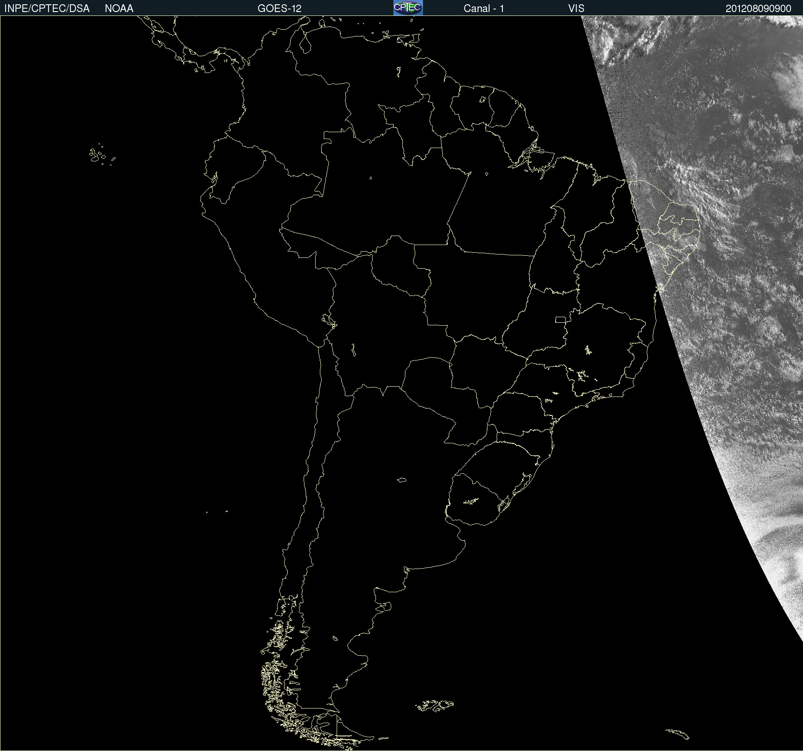Screen dimensions: 803x751
Task: Click the Canal - 1 channel label
Action: [484, 9]
